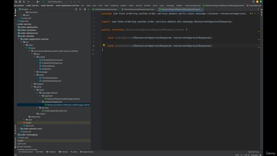Open the Problems tool window

(x=51, y=152)
